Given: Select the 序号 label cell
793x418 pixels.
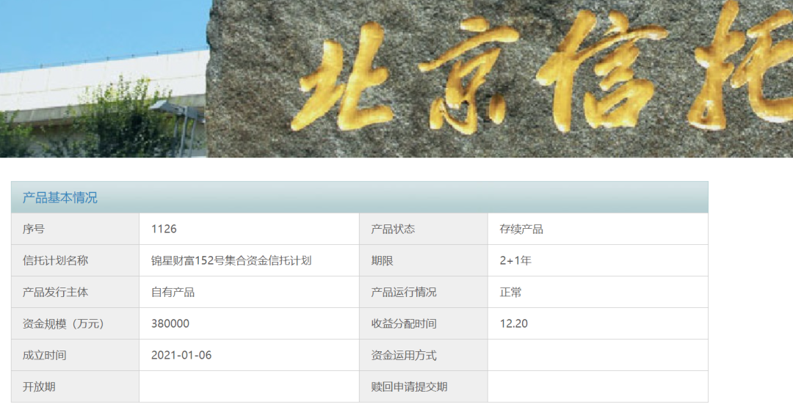Looking at the screenshot, I should point(76,230).
